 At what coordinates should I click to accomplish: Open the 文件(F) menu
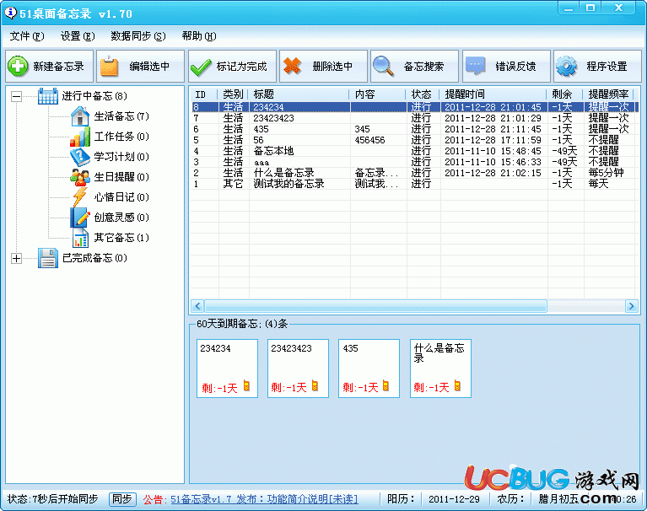(x=27, y=36)
